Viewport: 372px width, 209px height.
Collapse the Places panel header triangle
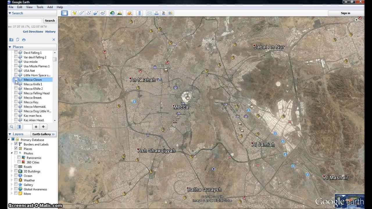click(x=10, y=47)
